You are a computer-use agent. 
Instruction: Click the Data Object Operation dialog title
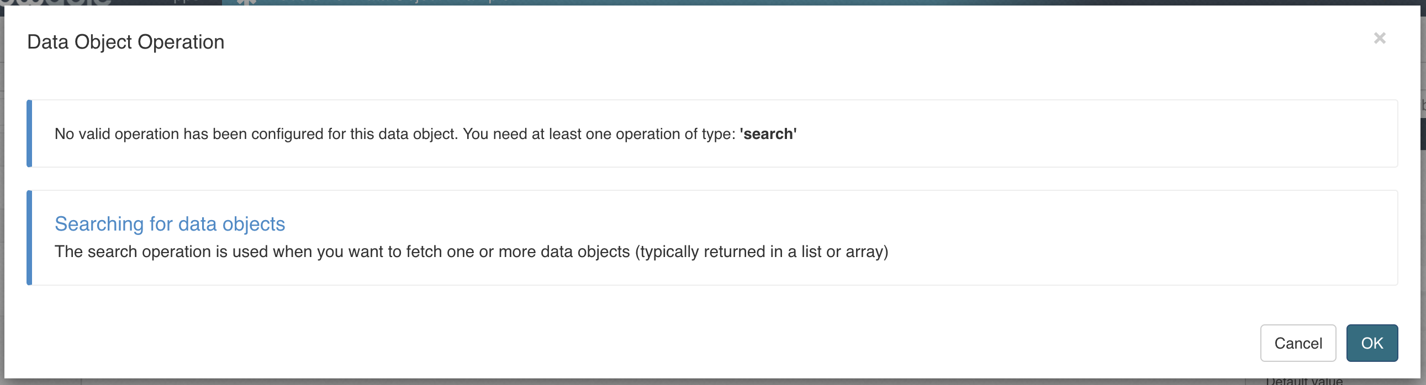[x=126, y=41]
